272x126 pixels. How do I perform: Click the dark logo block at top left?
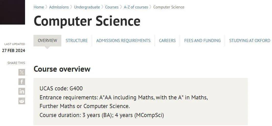13,12
